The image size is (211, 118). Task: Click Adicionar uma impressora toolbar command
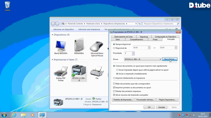[x=89, y=29]
